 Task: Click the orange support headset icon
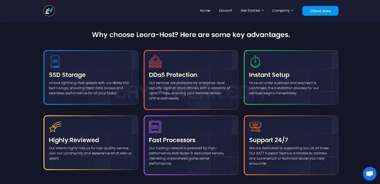coord(255,127)
